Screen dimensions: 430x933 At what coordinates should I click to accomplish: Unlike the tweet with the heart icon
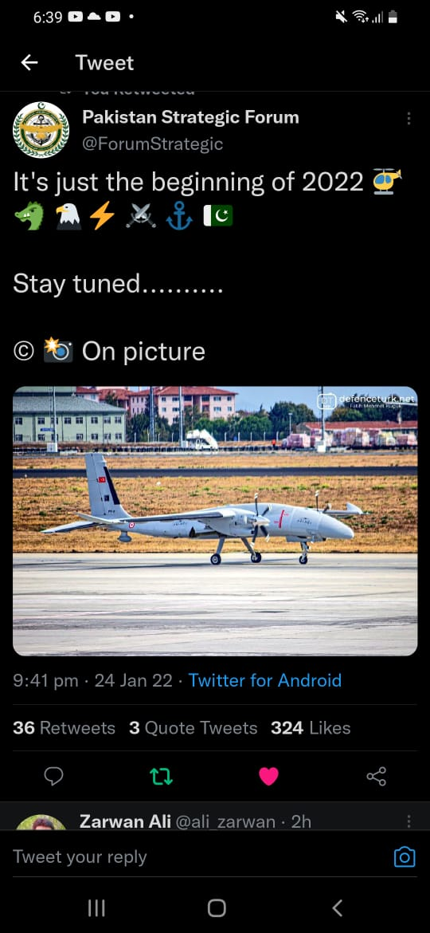click(268, 776)
